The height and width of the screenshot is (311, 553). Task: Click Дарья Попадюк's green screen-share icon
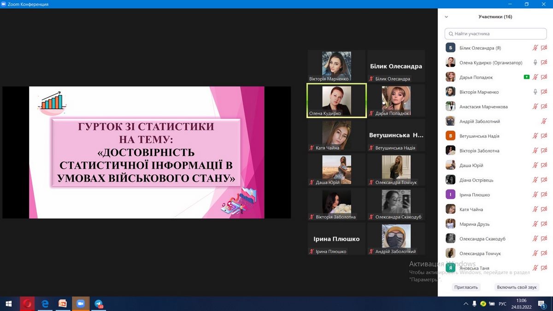coord(526,77)
